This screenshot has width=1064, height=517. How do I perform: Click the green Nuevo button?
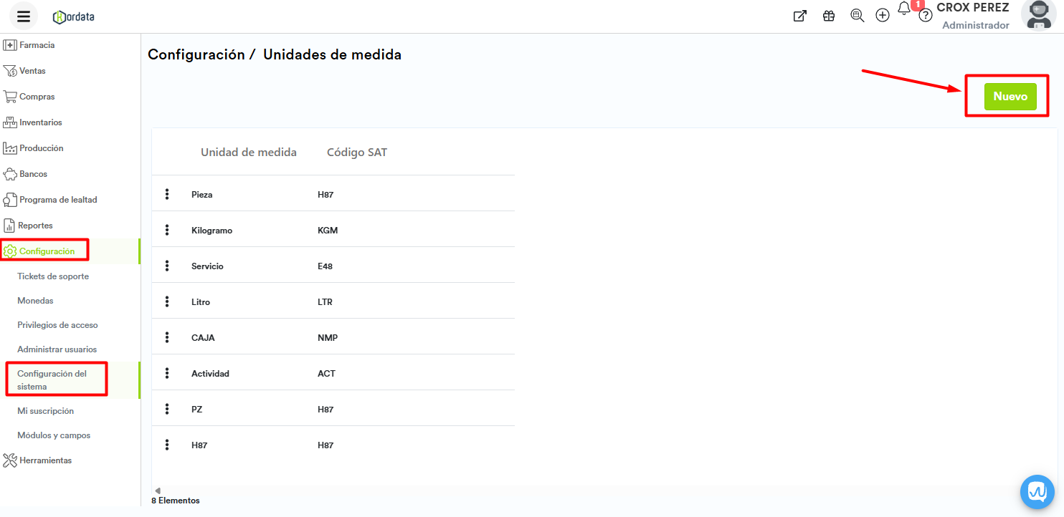[x=1010, y=97]
